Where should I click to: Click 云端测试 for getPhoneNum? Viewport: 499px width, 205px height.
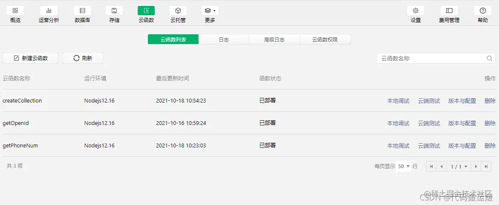pyautogui.click(x=429, y=146)
